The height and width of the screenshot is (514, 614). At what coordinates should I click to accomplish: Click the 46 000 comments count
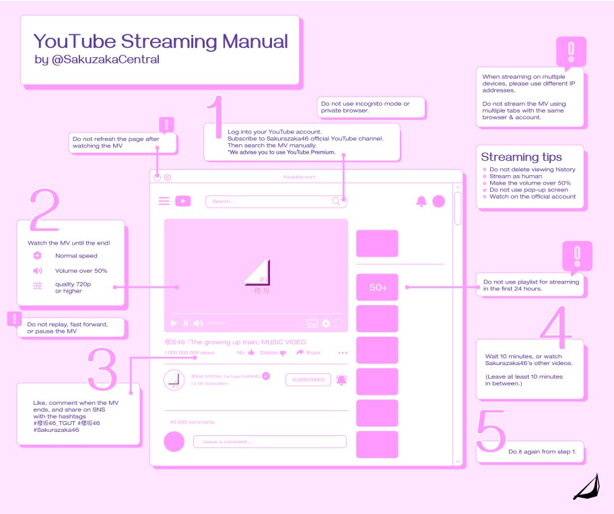192,422
